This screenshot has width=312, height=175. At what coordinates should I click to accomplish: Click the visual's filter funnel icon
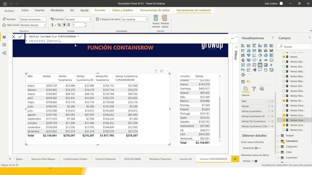(x=156, y=71)
